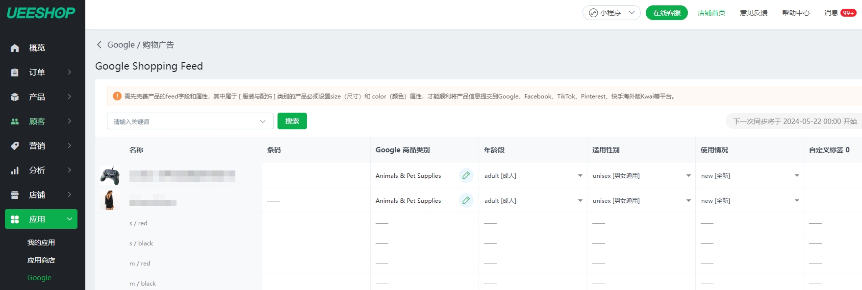Click the tag icon beside 营销

(x=15, y=146)
